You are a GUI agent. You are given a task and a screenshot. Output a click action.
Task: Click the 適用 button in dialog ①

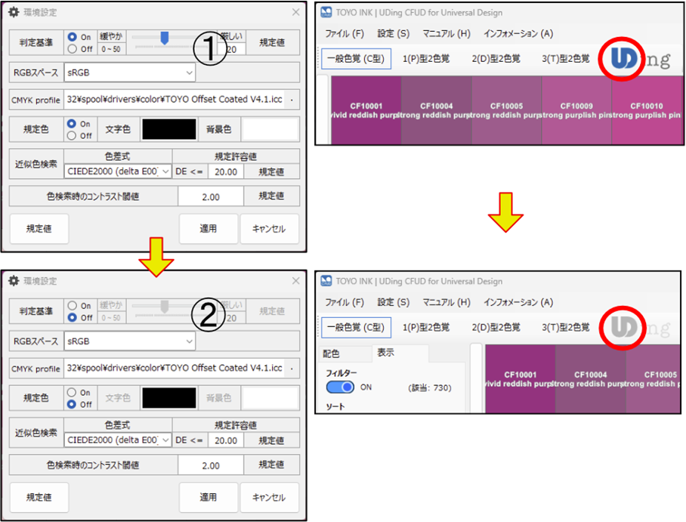click(208, 229)
